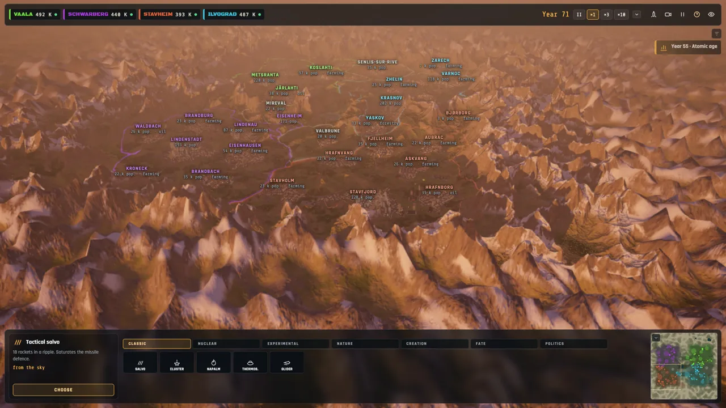
Task: Select the Glider weapon
Action: [x=287, y=362]
